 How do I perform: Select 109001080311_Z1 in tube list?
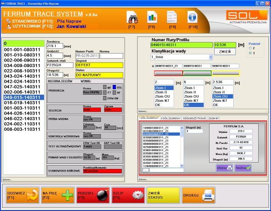pos(161,128)
